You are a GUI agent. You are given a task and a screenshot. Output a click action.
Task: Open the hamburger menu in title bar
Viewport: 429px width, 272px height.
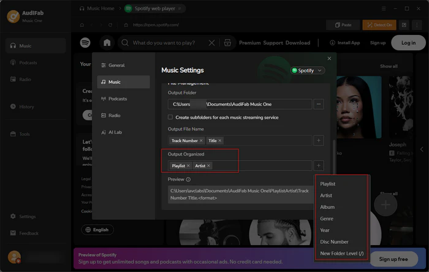pyautogui.click(x=384, y=9)
